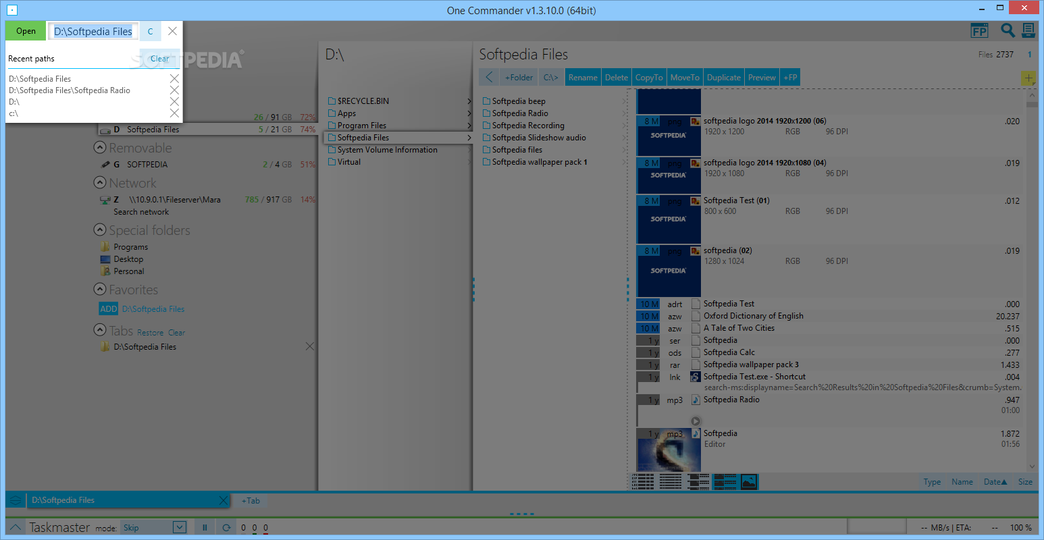Click the Delete button
The image size is (1044, 540).
click(617, 78)
